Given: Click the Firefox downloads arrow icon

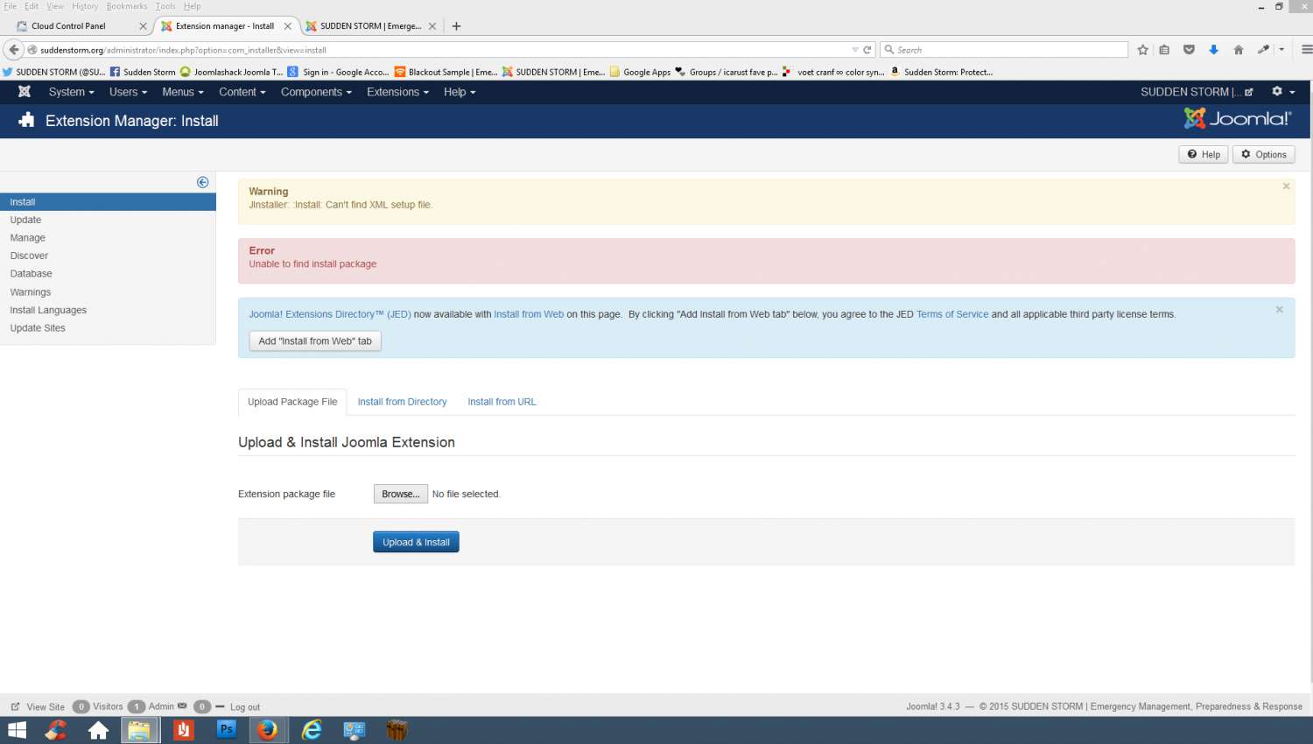Looking at the screenshot, I should pyautogui.click(x=1213, y=50).
